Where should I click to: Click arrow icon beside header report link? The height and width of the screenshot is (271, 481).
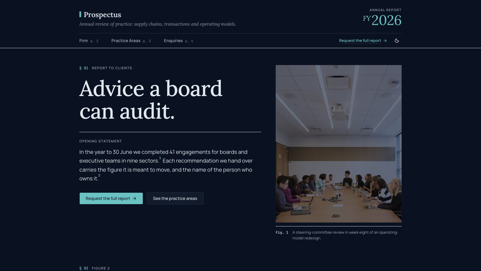[385, 41]
